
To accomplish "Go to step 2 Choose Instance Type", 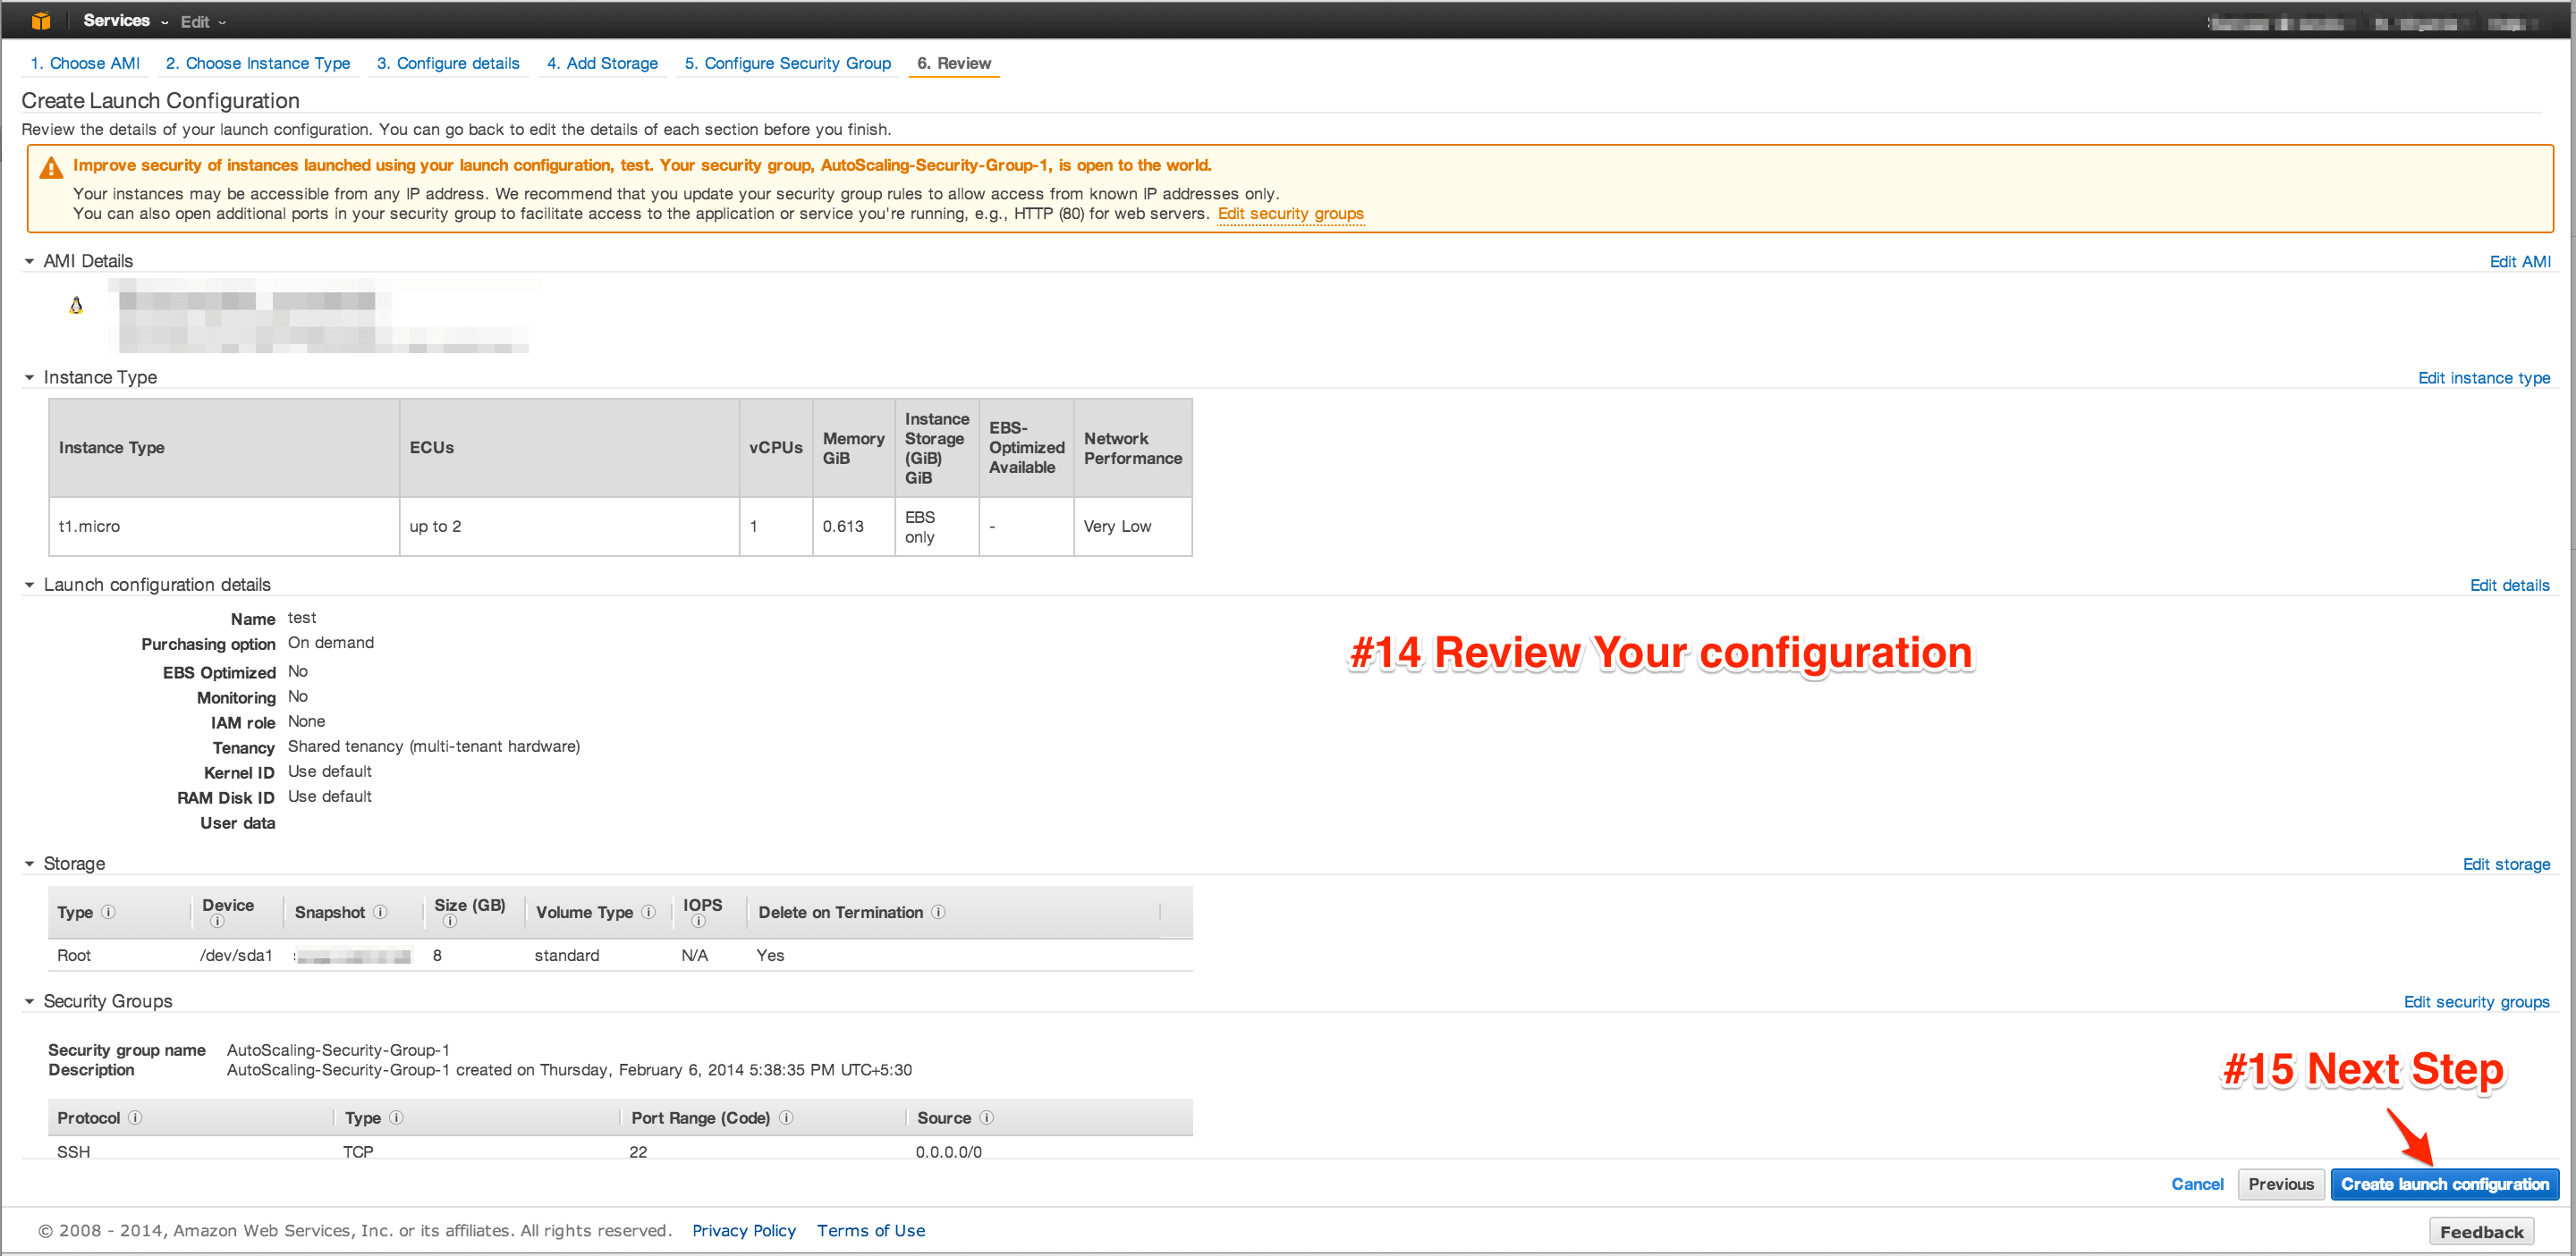I will [x=258, y=63].
